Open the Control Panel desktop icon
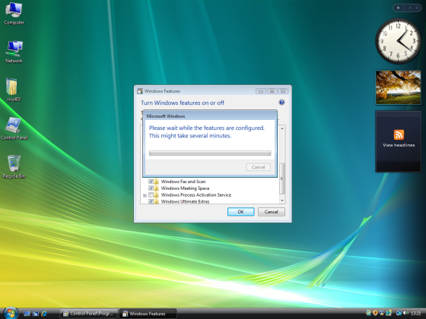This screenshot has height=319, width=426. (x=14, y=128)
